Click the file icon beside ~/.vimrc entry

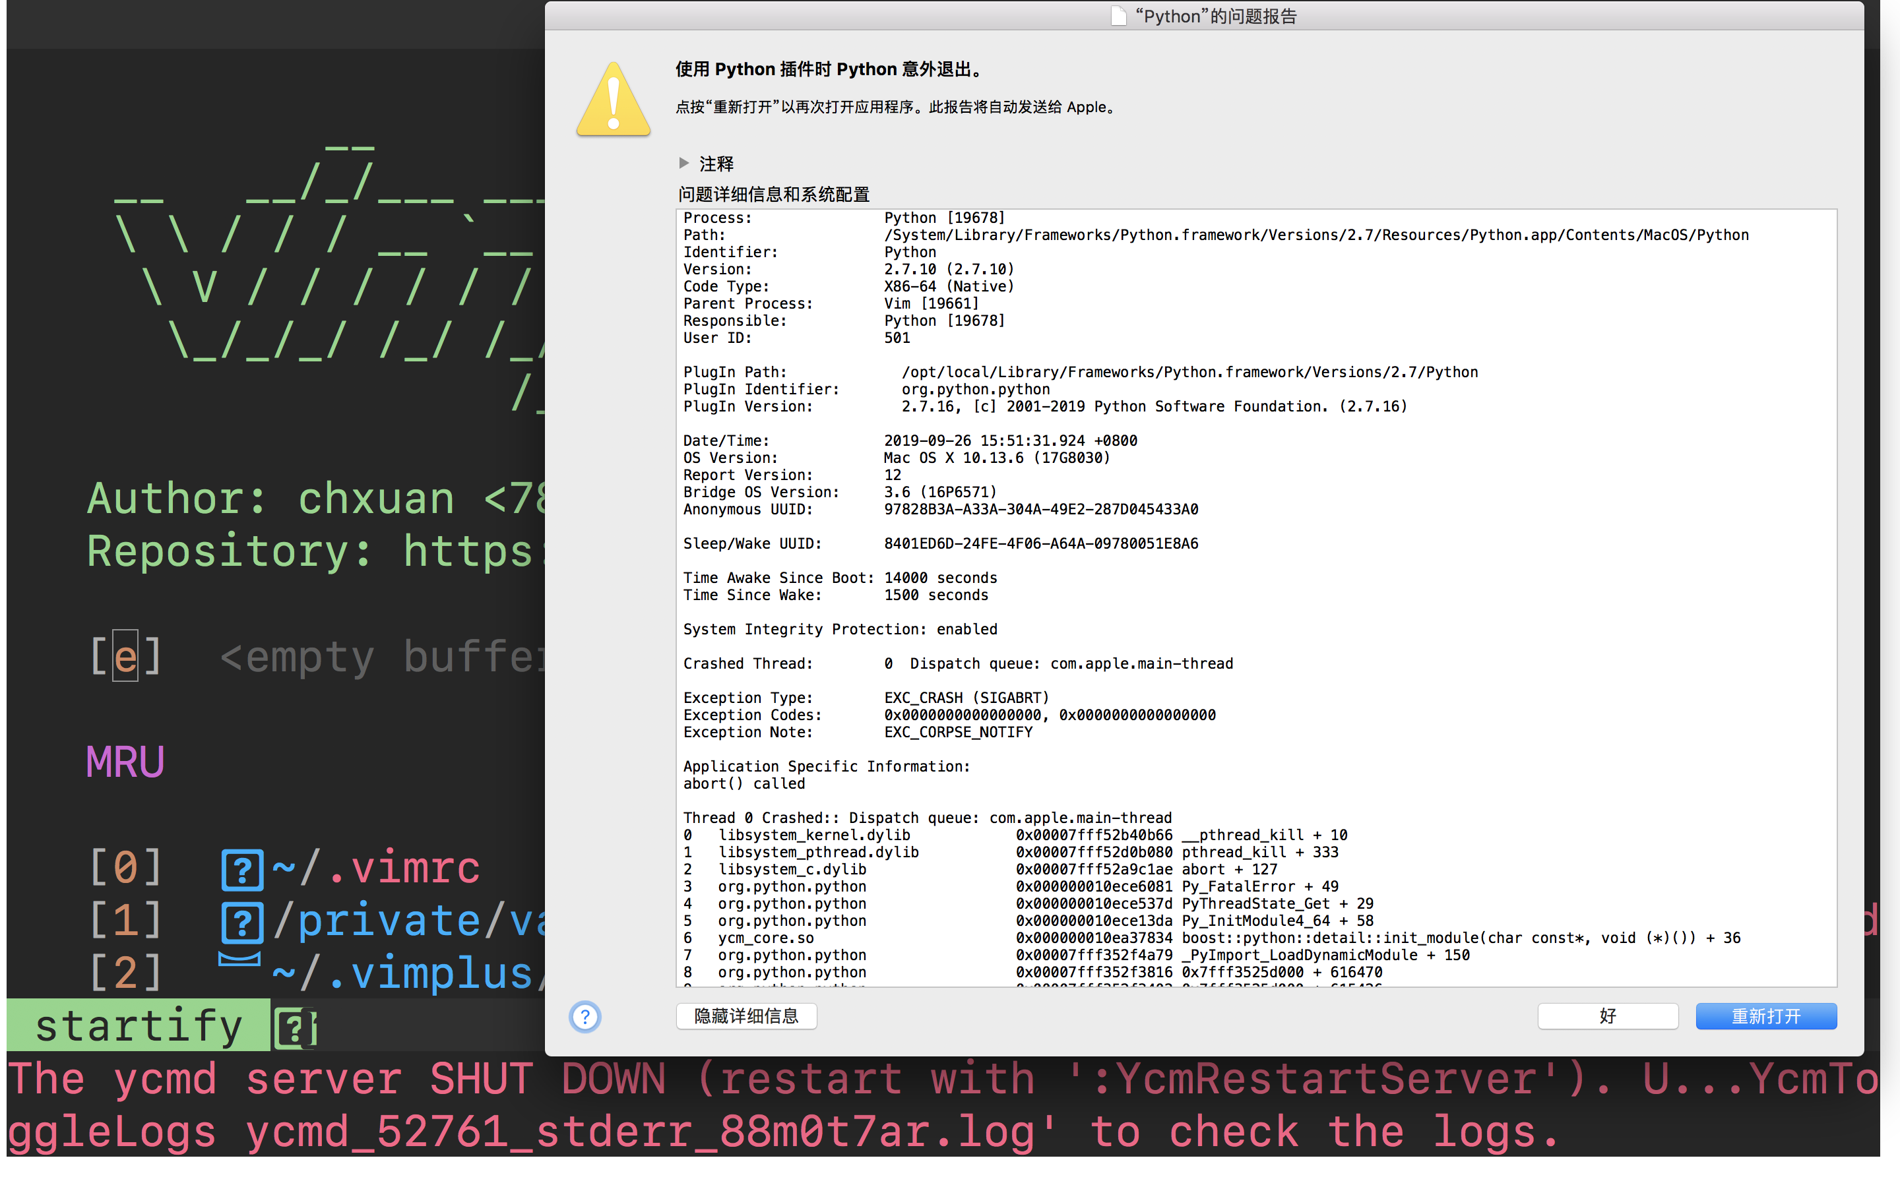click(x=242, y=868)
